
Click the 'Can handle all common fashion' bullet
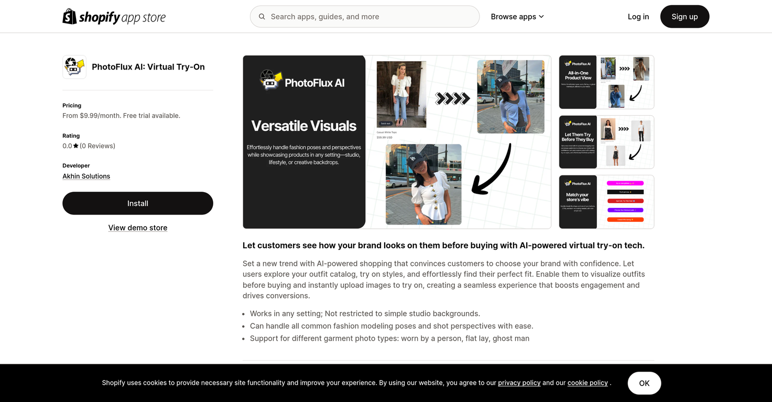[x=392, y=326]
